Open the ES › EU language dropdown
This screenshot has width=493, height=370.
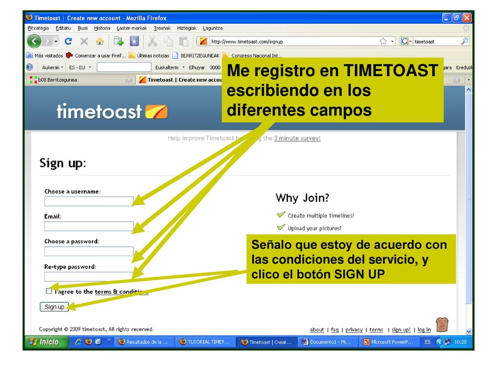coord(80,67)
